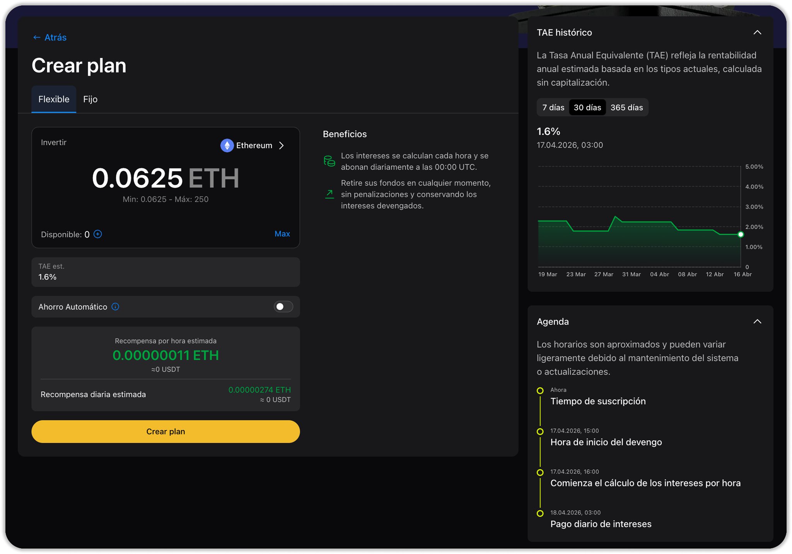The width and height of the screenshot is (792, 554).
Task: Click the Pago diario de intereses marker
Action: point(540,513)
